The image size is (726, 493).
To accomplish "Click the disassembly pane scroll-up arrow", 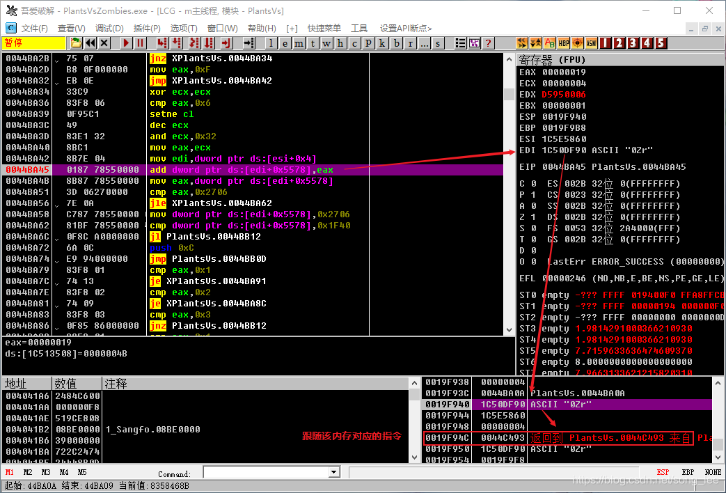I will tap(509, 59).
